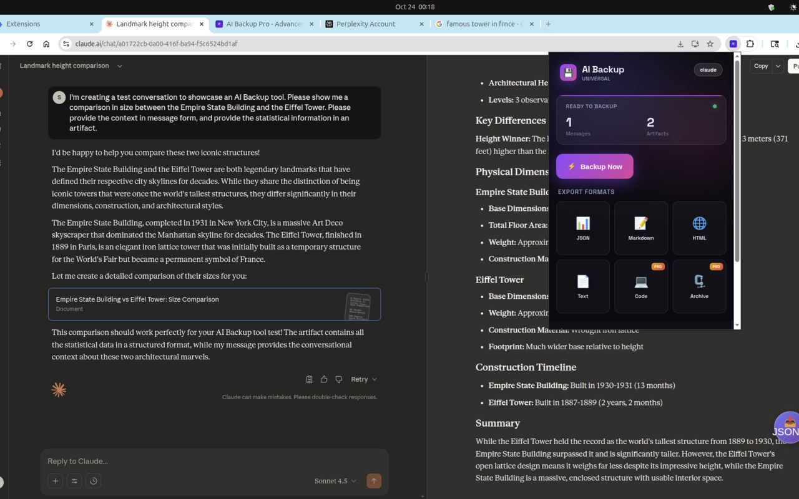Screen dimensions: 799x499
Task: Click the artifact Copy button
Action: point(761,65)
